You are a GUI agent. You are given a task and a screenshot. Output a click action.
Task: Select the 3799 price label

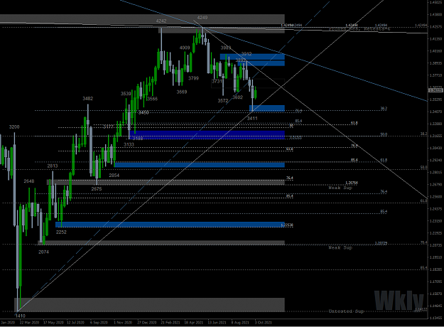(x=193, y=78)
